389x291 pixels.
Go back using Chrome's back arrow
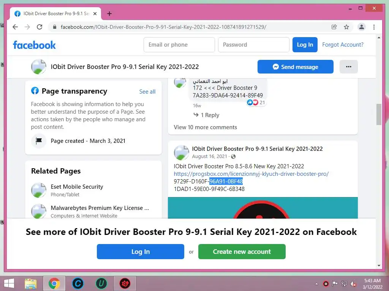(x=15, y=27)
